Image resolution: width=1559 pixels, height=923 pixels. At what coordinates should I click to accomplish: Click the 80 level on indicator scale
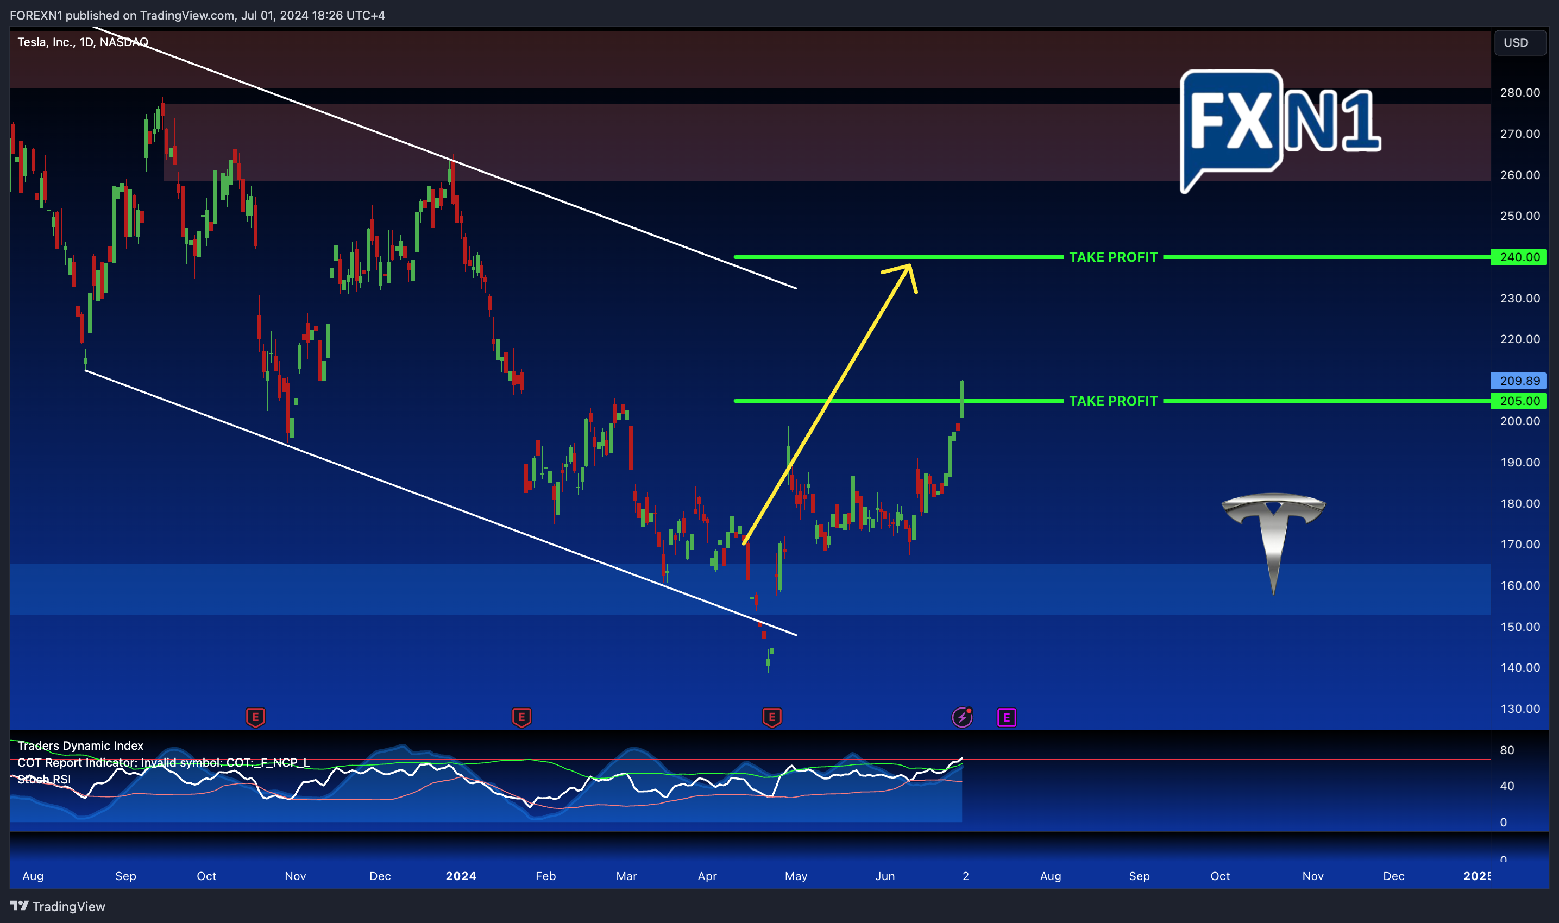pyautogui.click(x=1507, y=749)
